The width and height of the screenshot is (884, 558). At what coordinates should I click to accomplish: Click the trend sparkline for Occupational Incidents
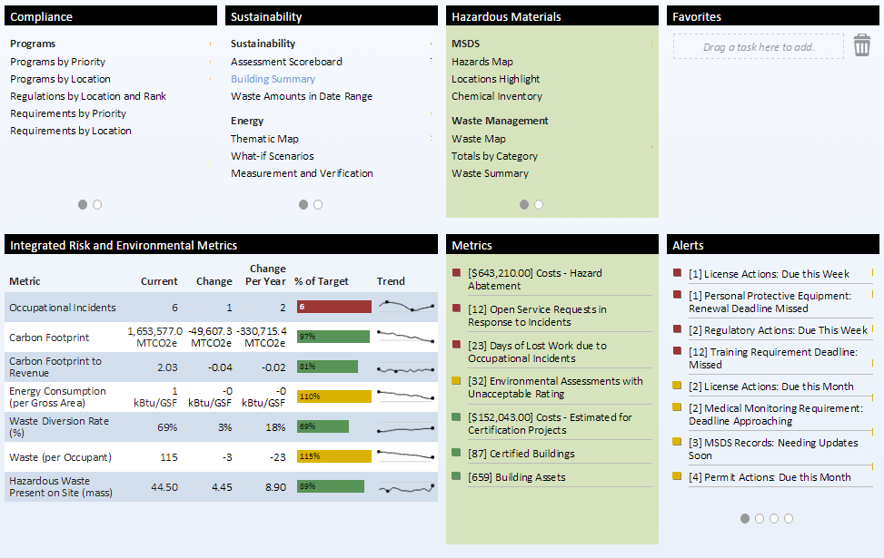click(x=405, y=307)
